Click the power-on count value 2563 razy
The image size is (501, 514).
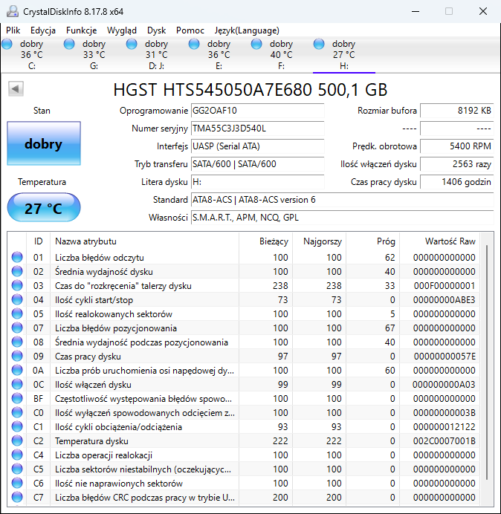(457, 164)
